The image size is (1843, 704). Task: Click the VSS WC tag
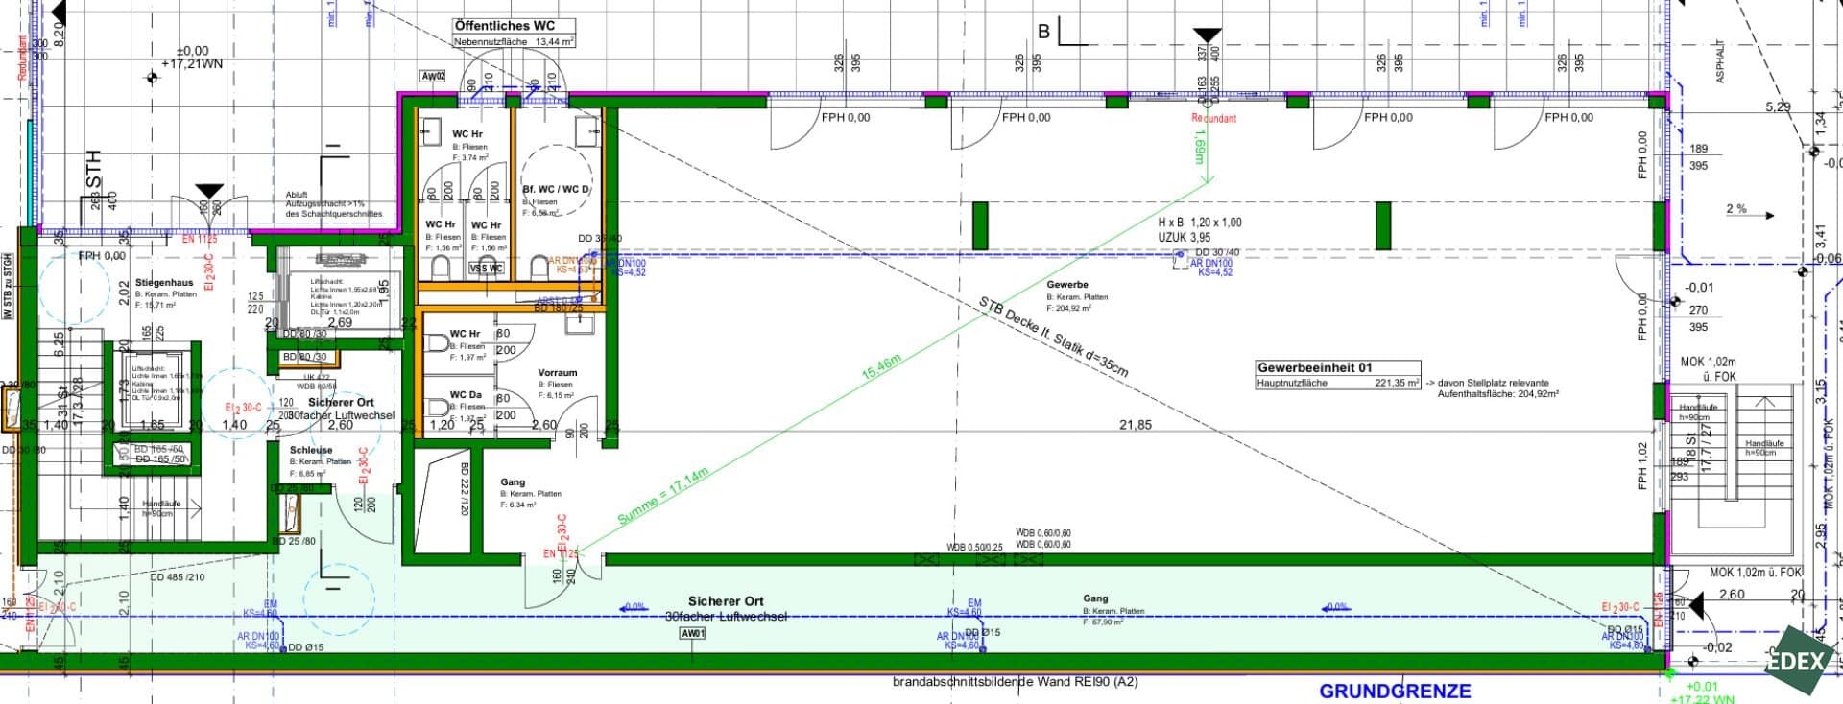(486, 269)
